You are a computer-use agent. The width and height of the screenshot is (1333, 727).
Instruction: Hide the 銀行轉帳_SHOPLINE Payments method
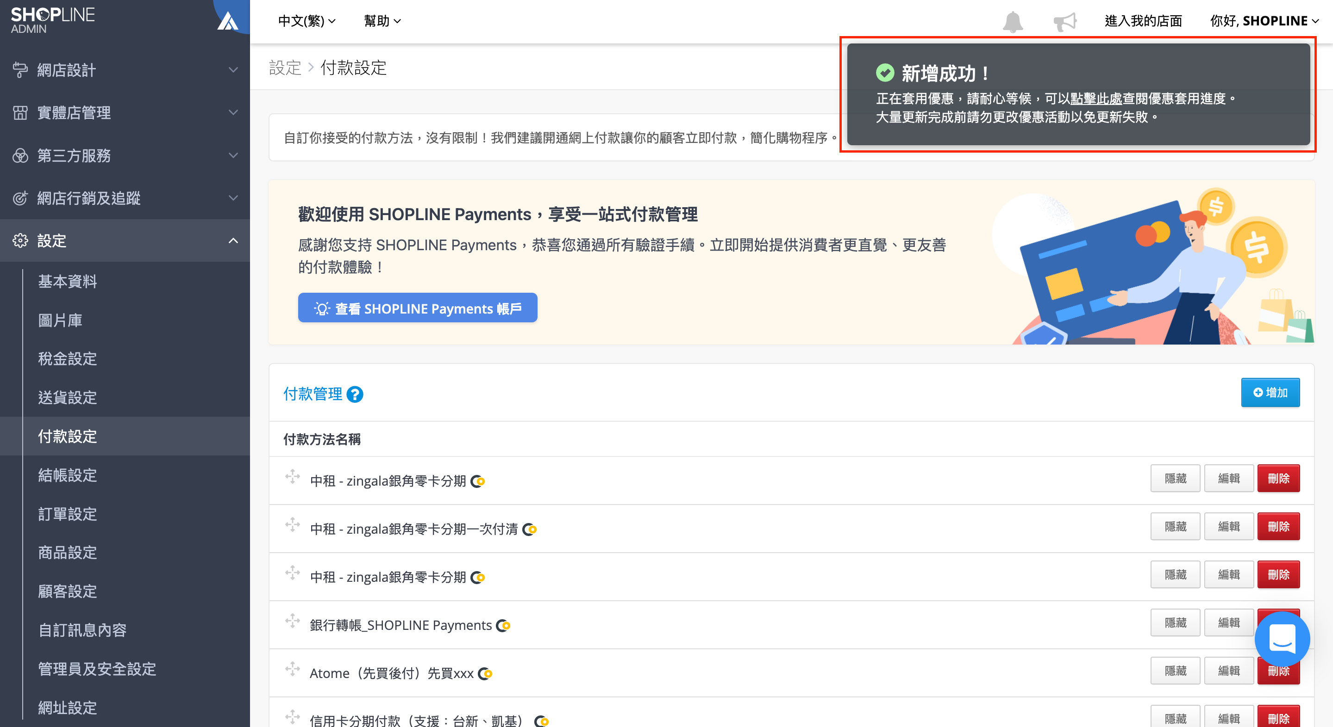(x=1175, y=622)
